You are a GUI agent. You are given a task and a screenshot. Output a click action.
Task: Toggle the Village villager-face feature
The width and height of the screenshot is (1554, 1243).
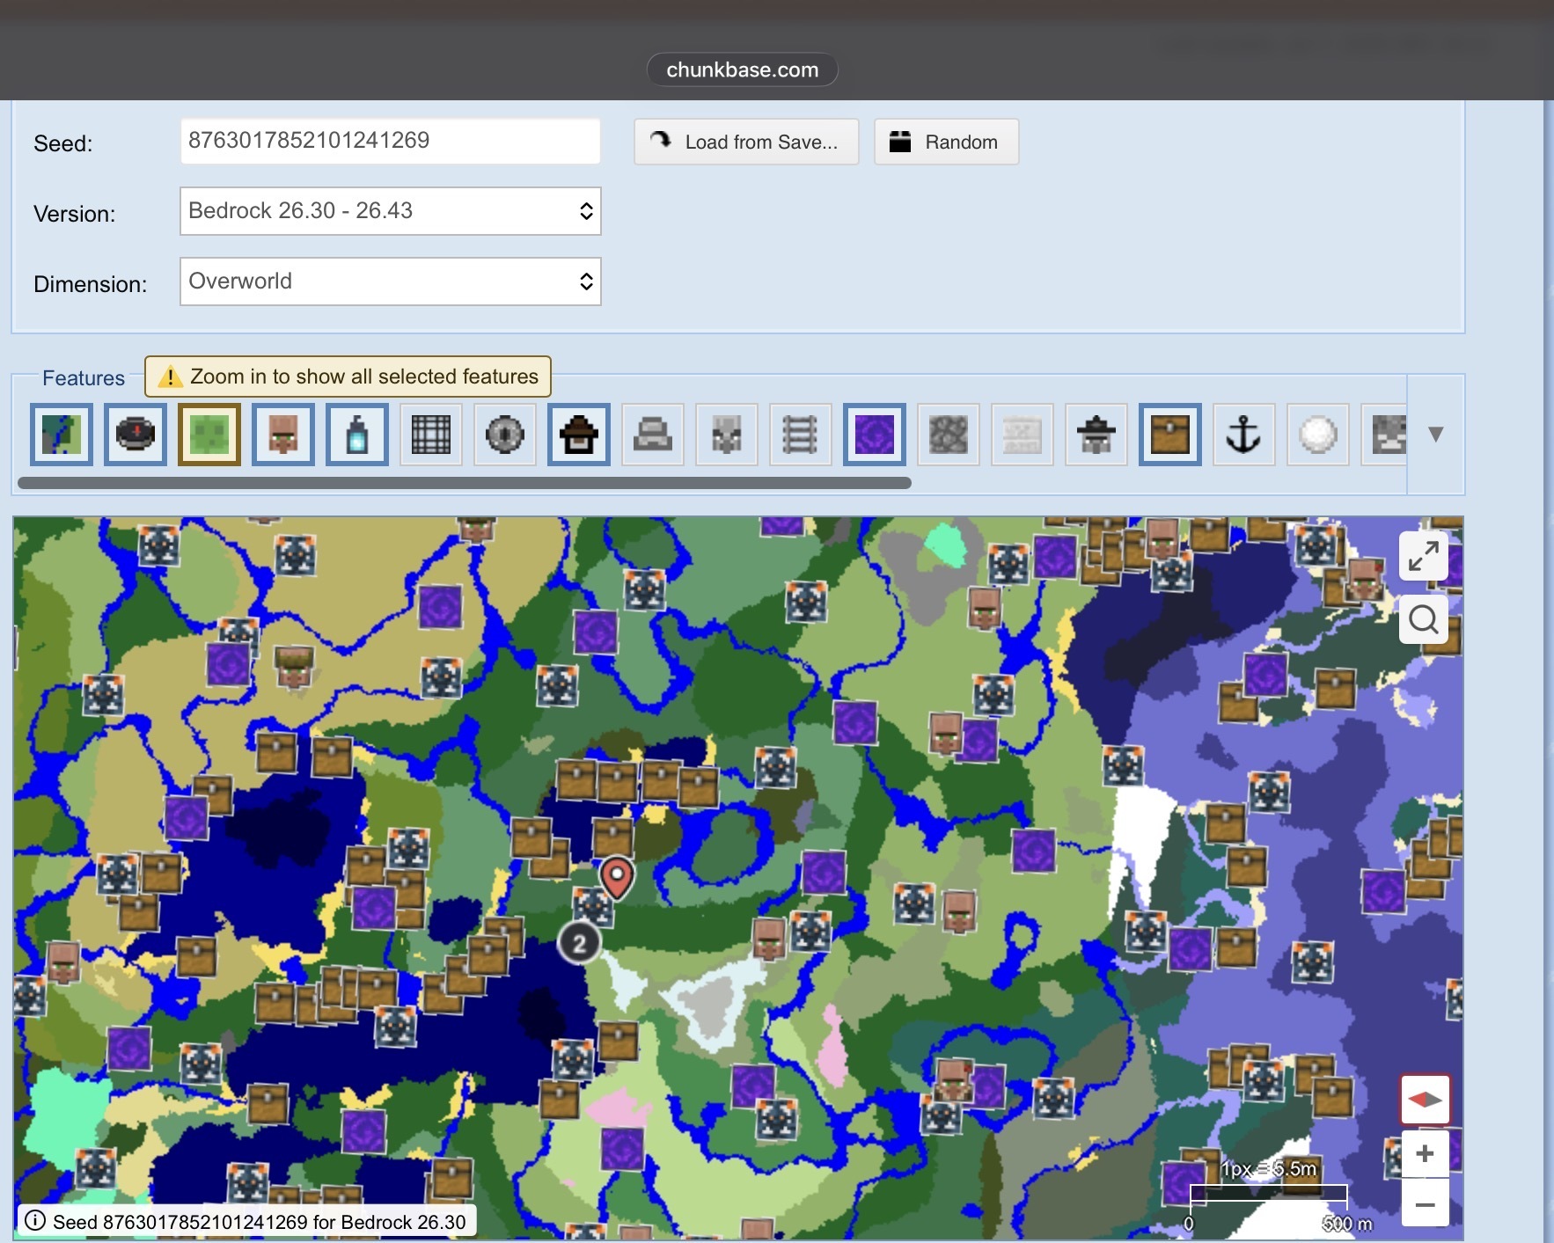pos(283,435)
